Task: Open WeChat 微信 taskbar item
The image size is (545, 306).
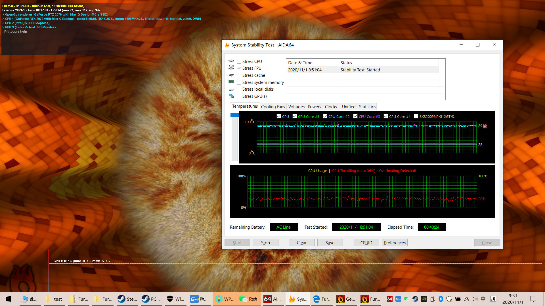Action: point(248,299)
